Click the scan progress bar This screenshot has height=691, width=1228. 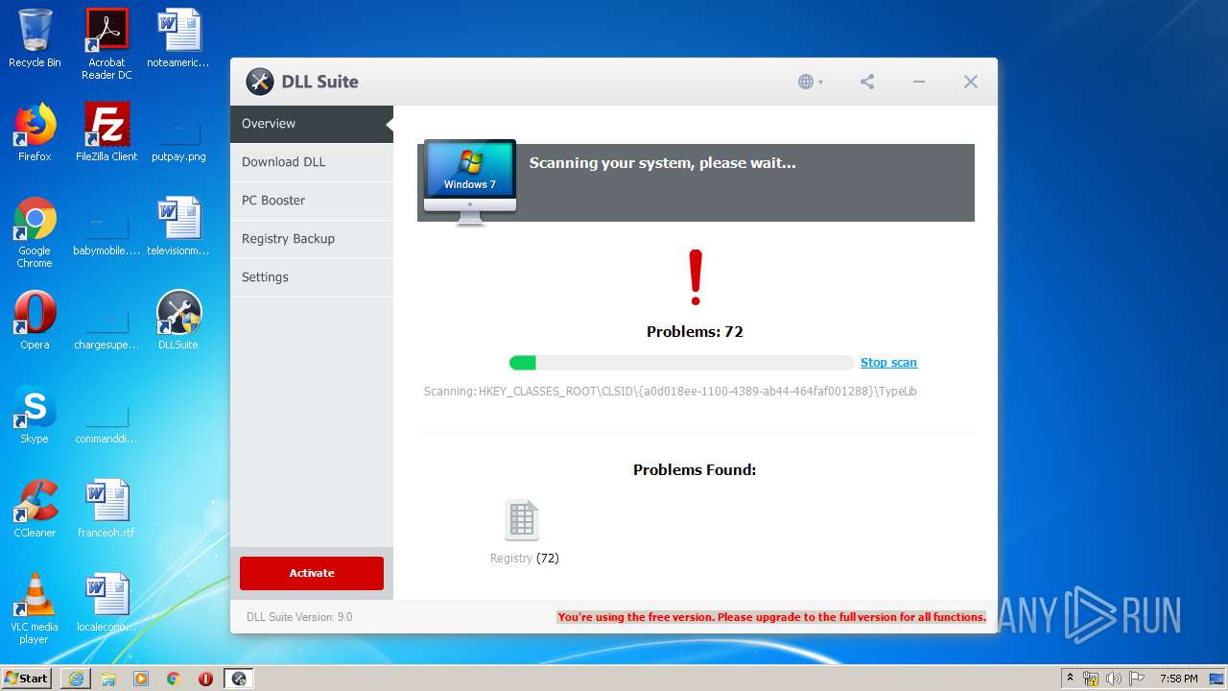[681, 363]
